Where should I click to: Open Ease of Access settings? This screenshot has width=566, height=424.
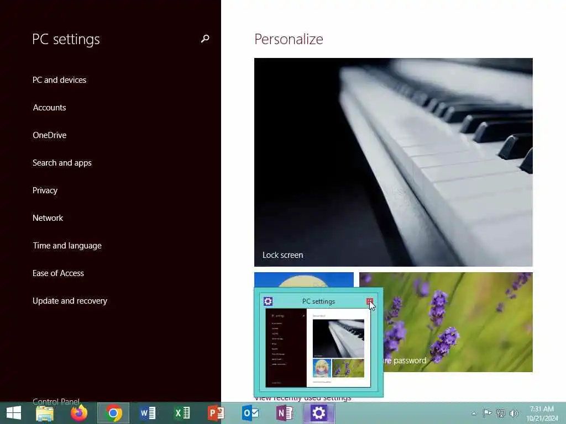(58, 273)
